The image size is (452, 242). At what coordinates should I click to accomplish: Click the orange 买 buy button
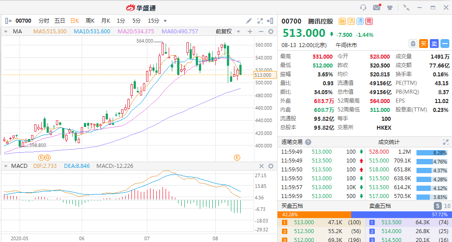pos(424,44)
